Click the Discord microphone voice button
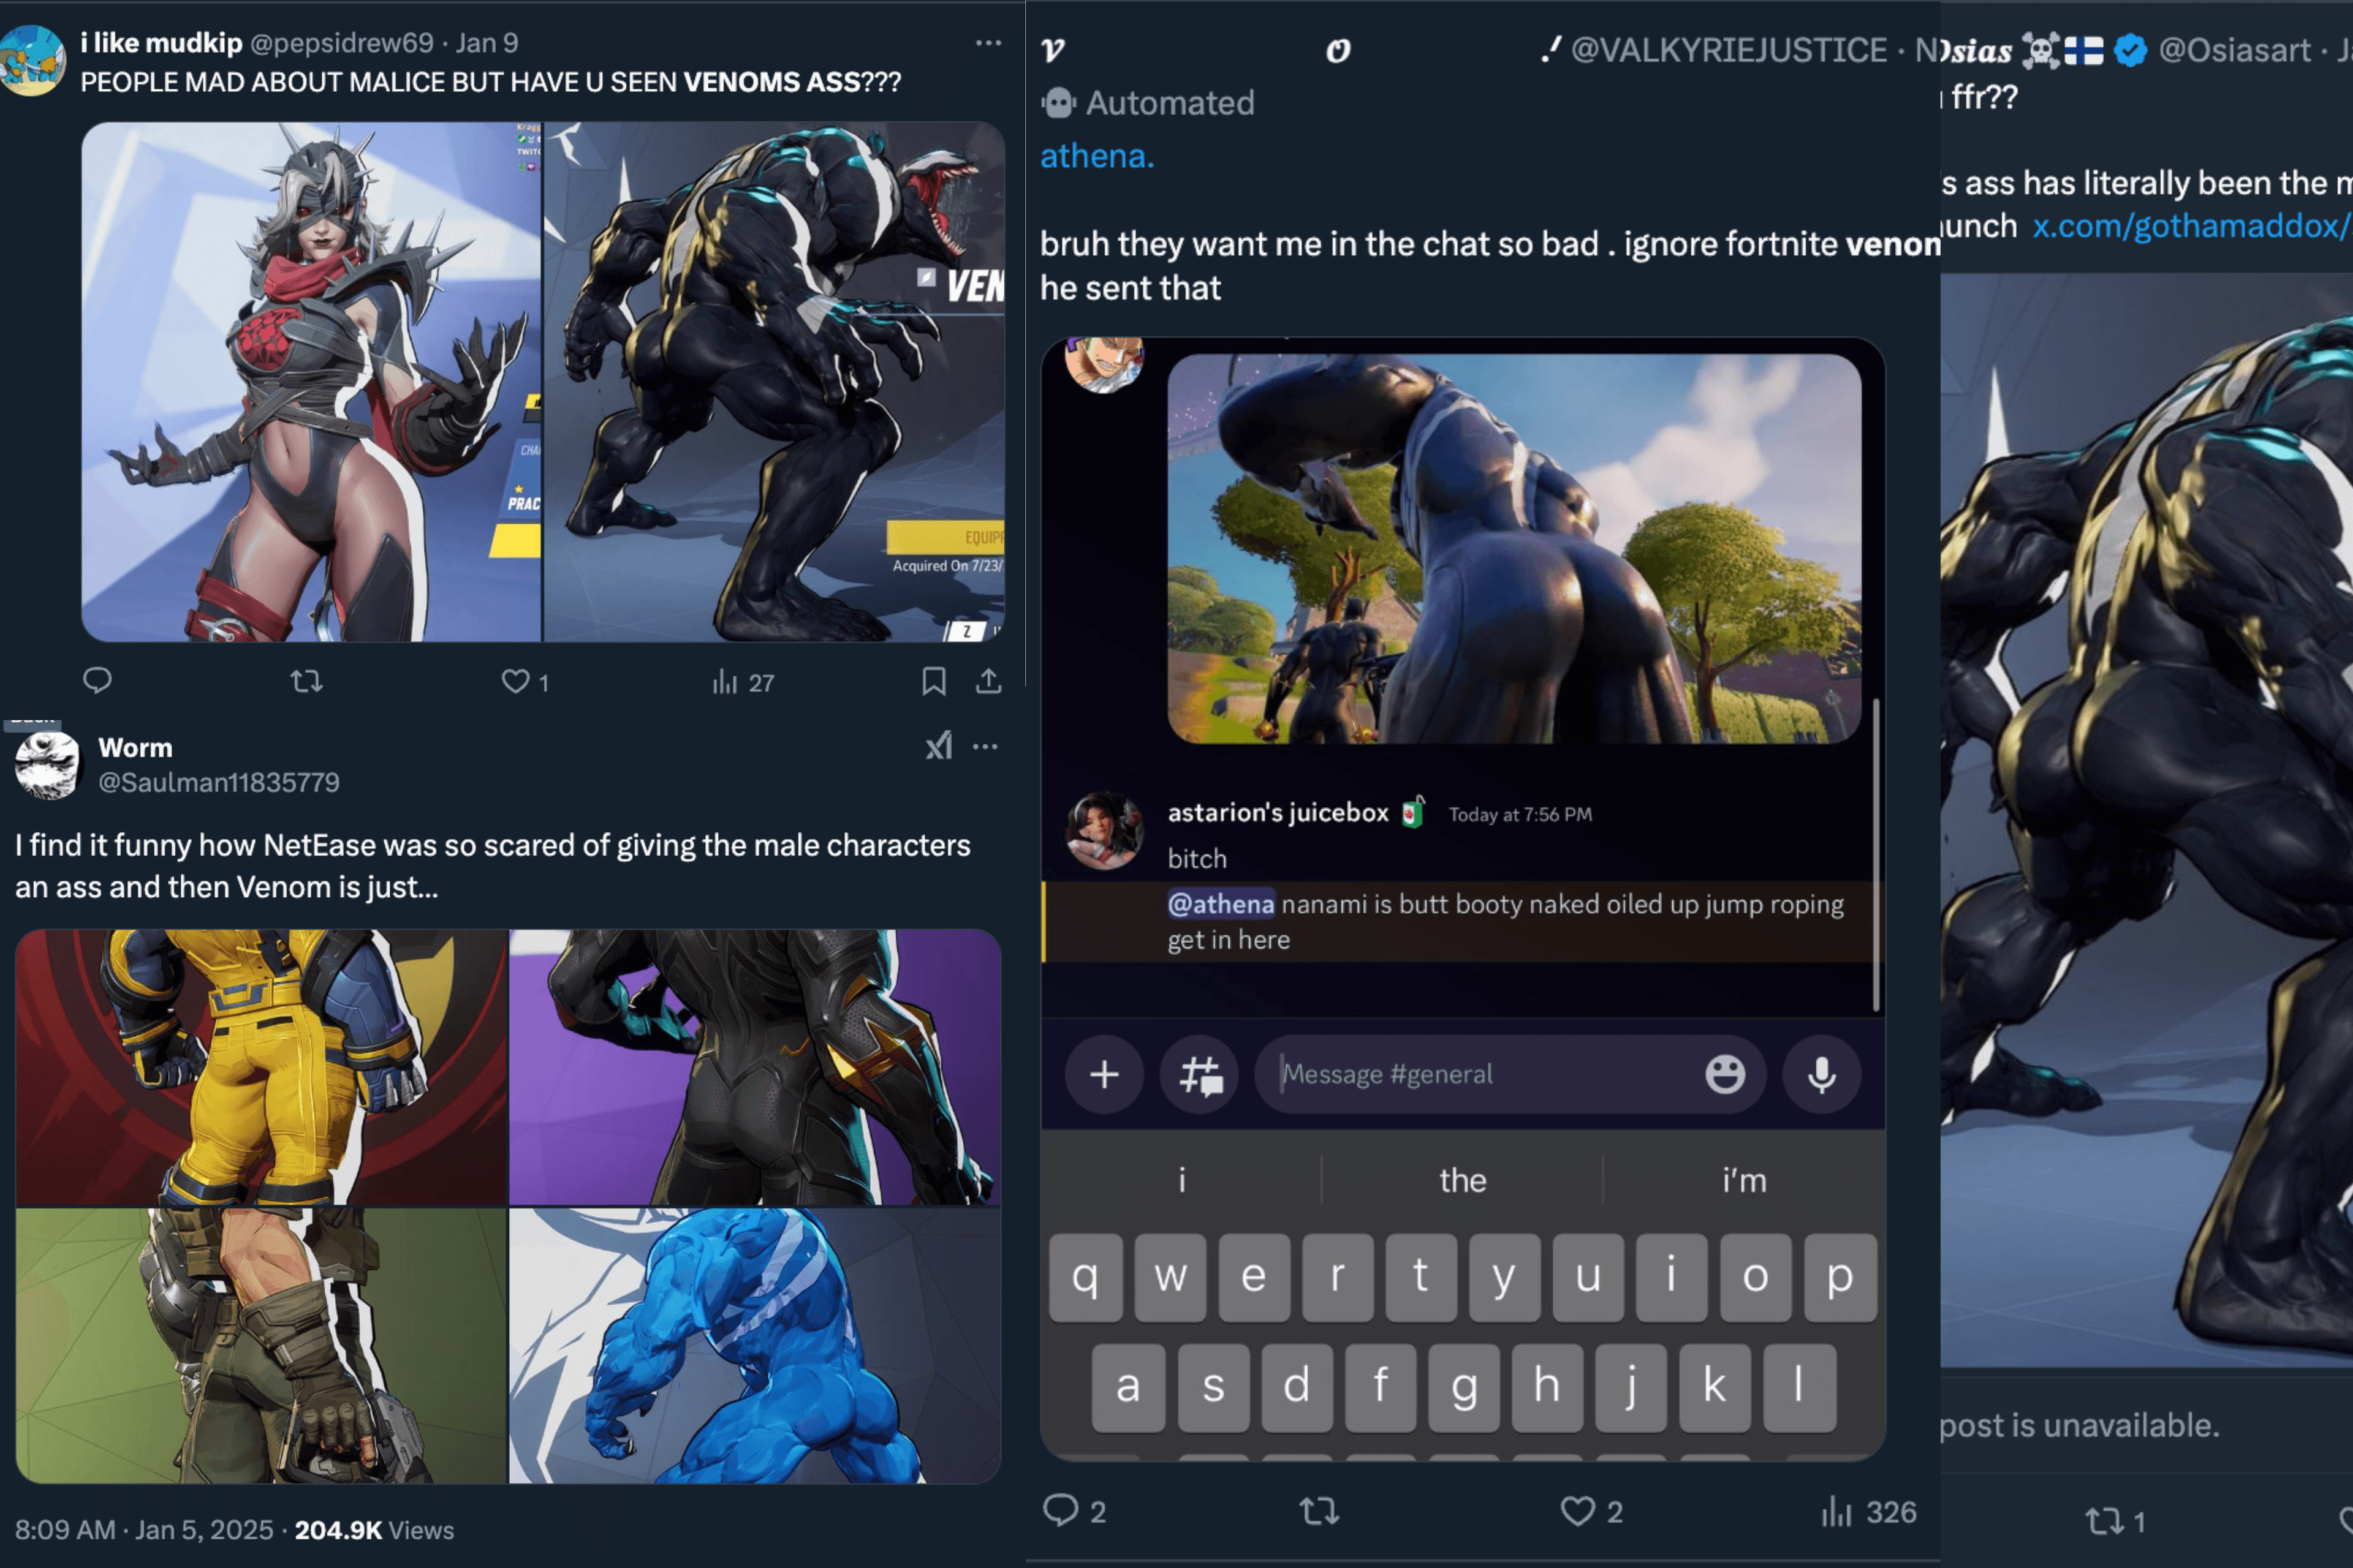The height and width of the screenshot is (1568, 2353). (x=1822, y=1075)
